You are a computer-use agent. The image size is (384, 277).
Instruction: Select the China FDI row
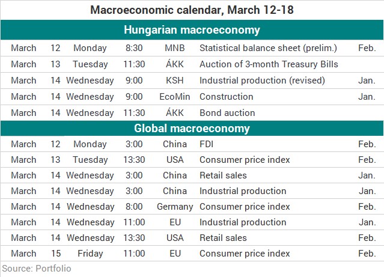click(x=192, y=144)
